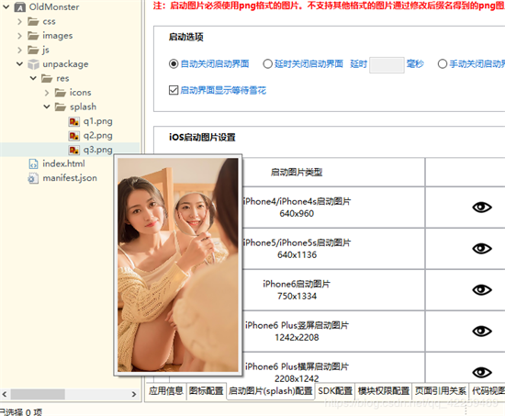Select q1.png in the project tree
This screenshot has height=416, width=505.
pyautogui.click(x=98, y=121)
